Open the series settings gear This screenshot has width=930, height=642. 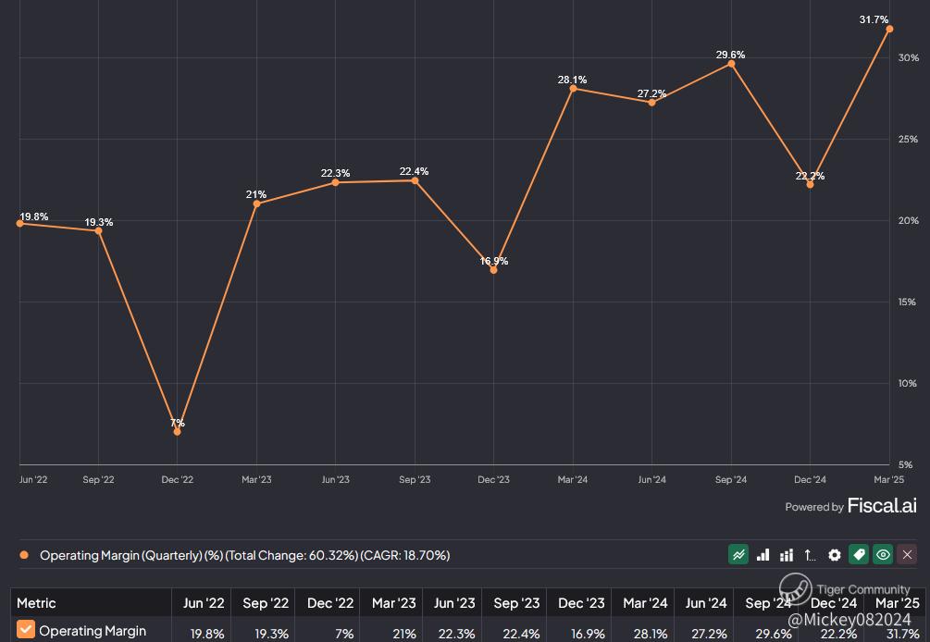click(835, 555)
